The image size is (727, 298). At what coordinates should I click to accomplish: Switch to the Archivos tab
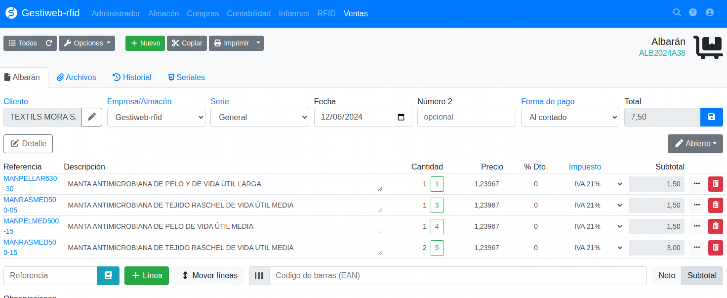click(76, 77)
